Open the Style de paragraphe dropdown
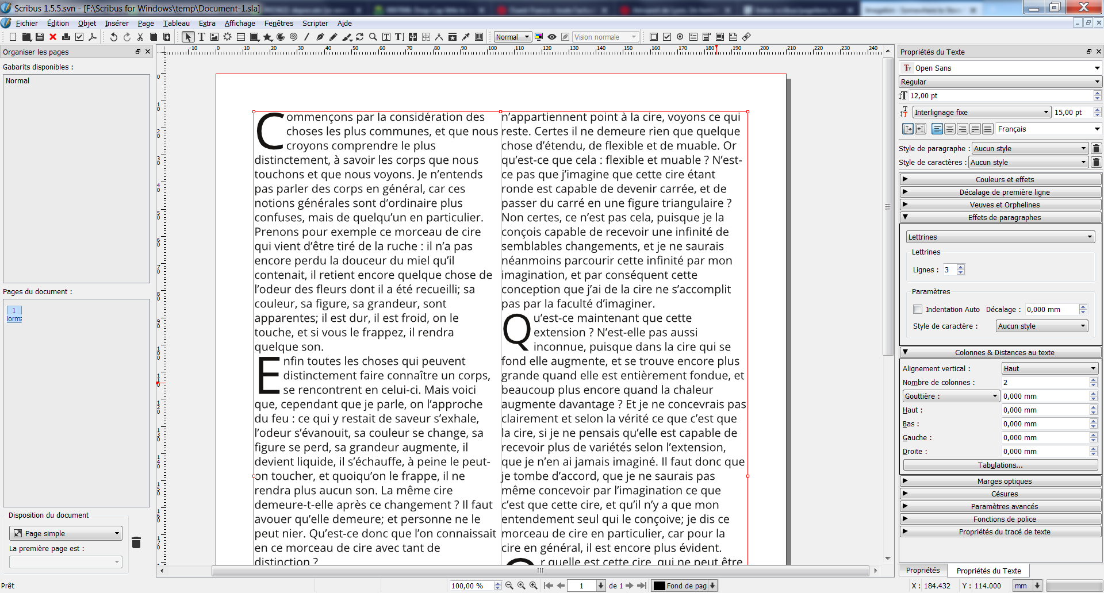The width and height of the screenshot is (1104, 593). coord(1030,148)
